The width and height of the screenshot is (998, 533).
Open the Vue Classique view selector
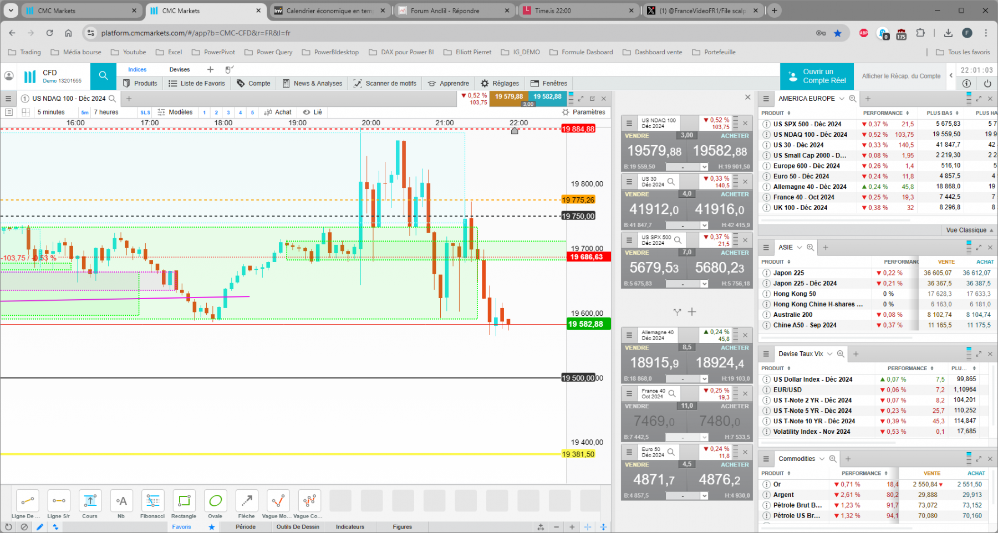[x=970, y=230]
